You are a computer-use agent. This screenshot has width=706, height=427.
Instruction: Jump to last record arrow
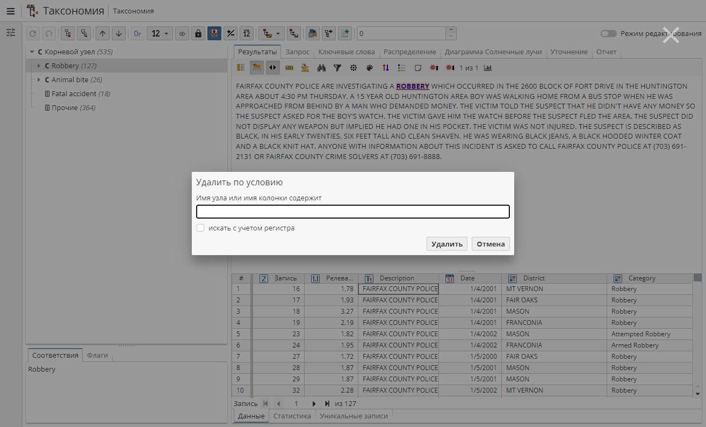pos(327,403)
